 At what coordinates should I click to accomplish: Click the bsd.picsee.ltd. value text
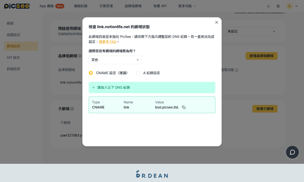coord(167,107)
